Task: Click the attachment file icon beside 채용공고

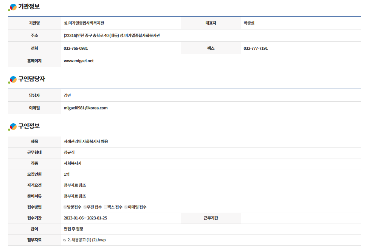Action: click(65, 240)
